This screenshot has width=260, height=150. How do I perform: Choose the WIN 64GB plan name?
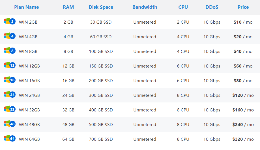[x=29, y=139]
